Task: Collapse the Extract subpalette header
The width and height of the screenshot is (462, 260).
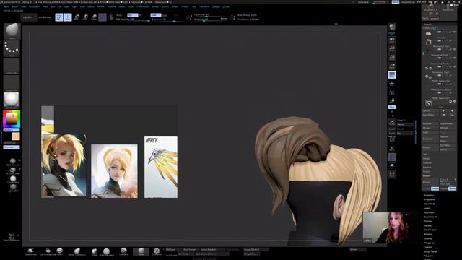Action: (427, 176)
